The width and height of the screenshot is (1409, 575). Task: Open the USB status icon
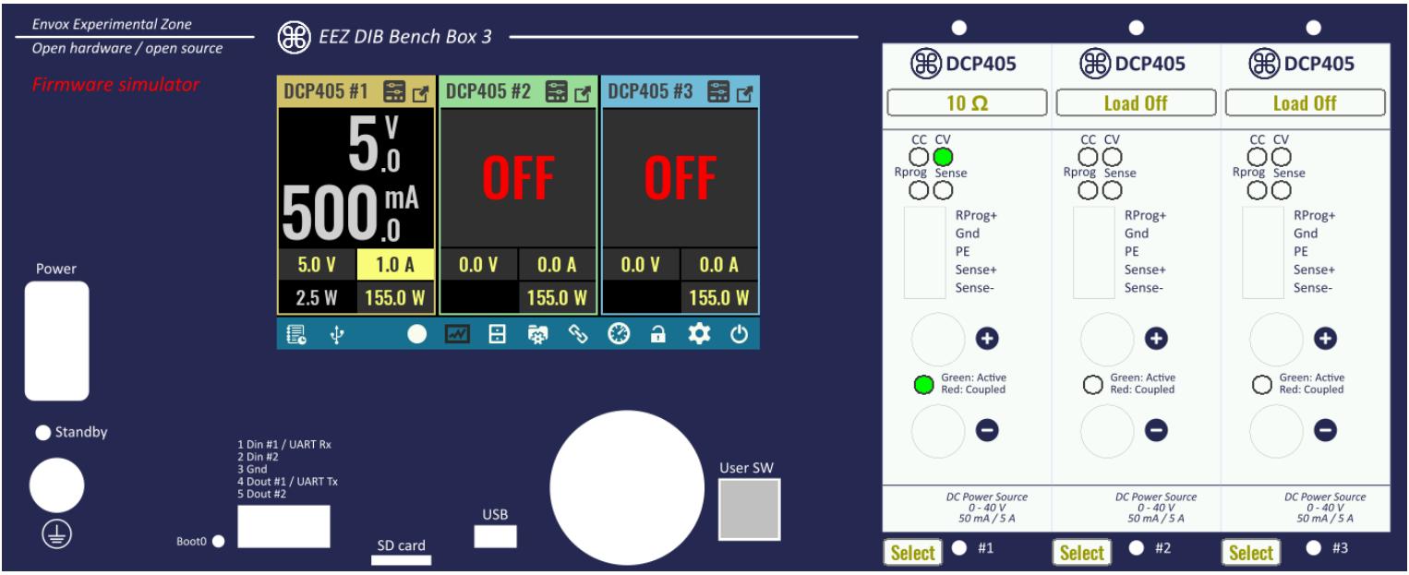(337, 335)
